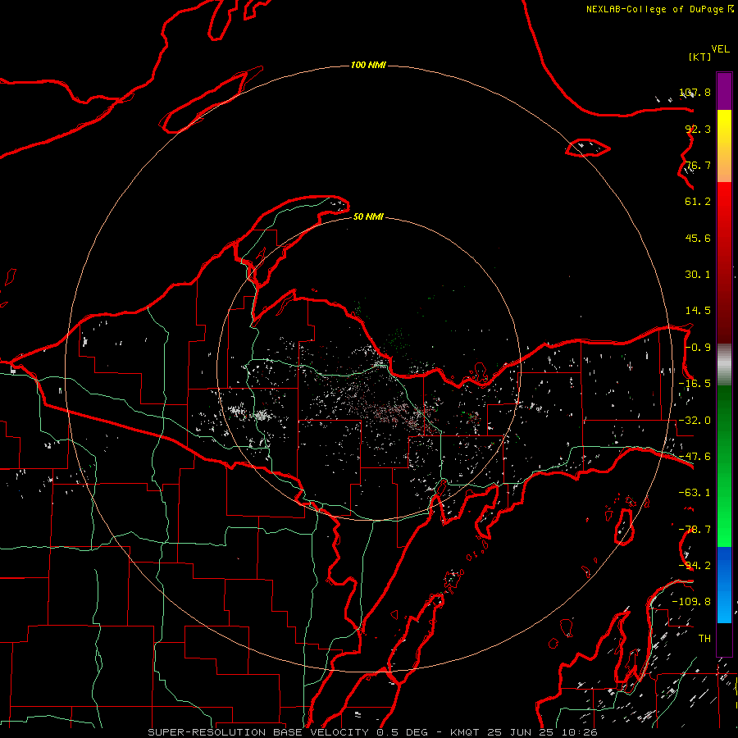Select the 14.5 legend value
The width and height of the screenshot is (738, 738).
click(x=698, y=311)
